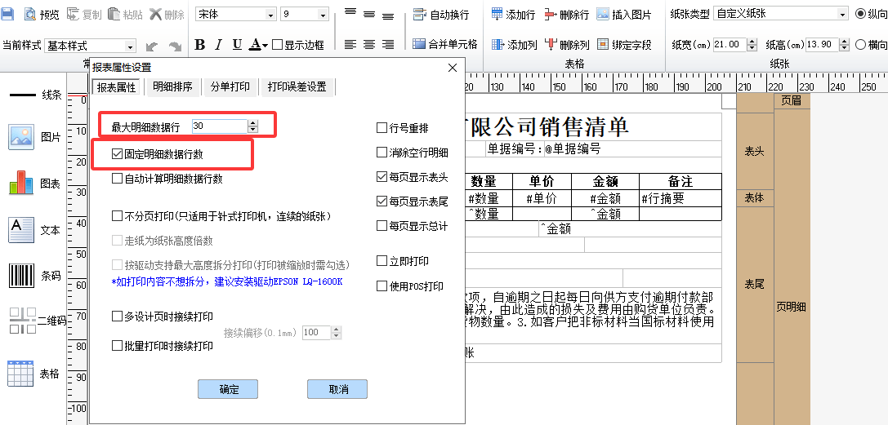Select 横向 landscape radio button
This screenshot has width=888, height=425.
pos(860,45)
